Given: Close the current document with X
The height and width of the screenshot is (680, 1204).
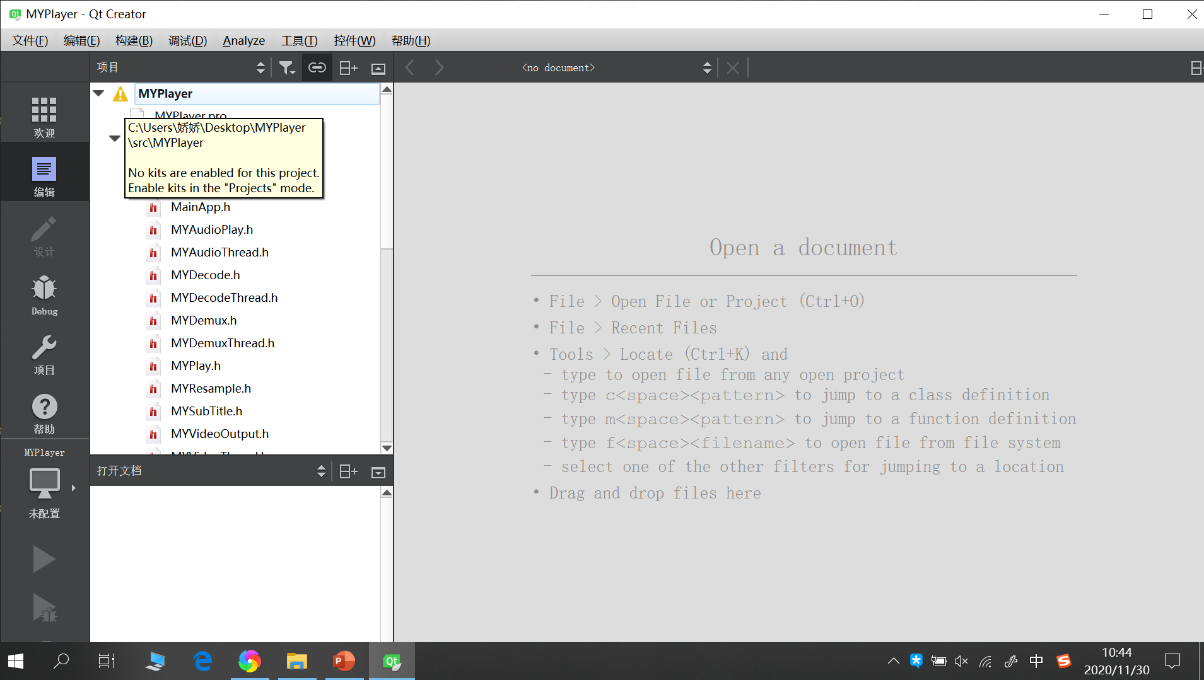Looking at the screenshot, I should 733,67.
